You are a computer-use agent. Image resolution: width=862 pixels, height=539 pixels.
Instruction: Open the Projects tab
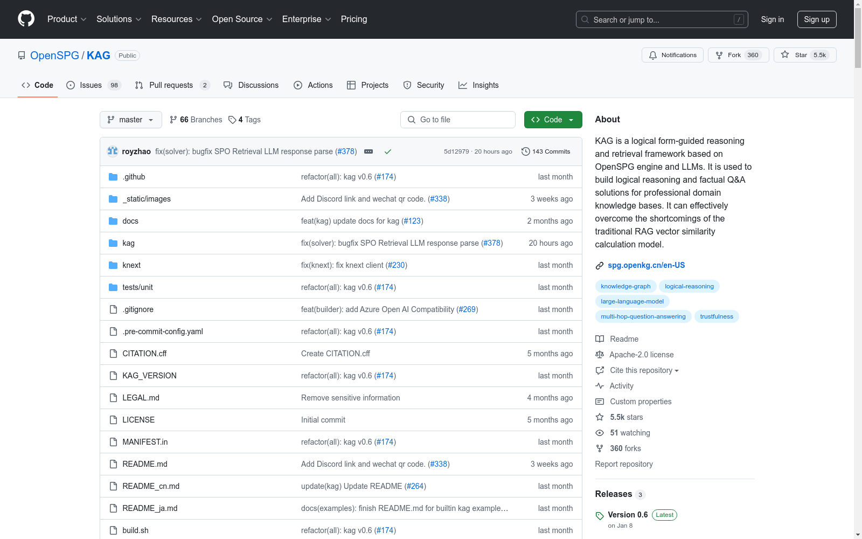point(367,85)
